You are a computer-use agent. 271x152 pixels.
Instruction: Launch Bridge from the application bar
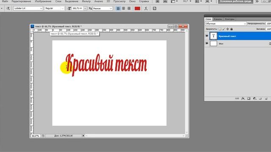(x=158, y=1)
